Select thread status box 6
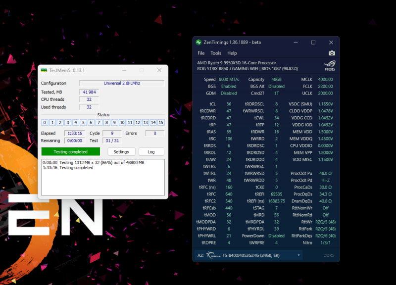 click(91, 122)
